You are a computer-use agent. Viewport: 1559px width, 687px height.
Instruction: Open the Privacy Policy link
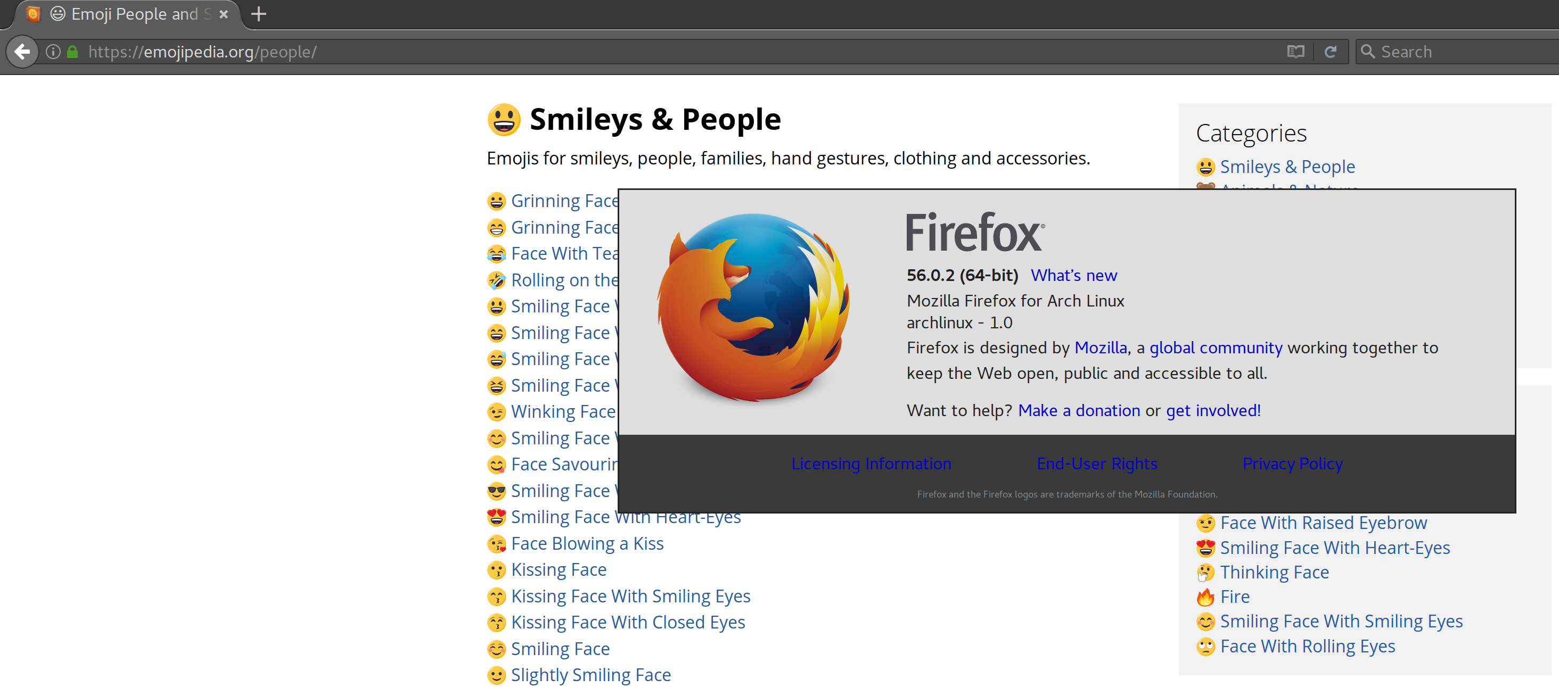[1292, 464]
